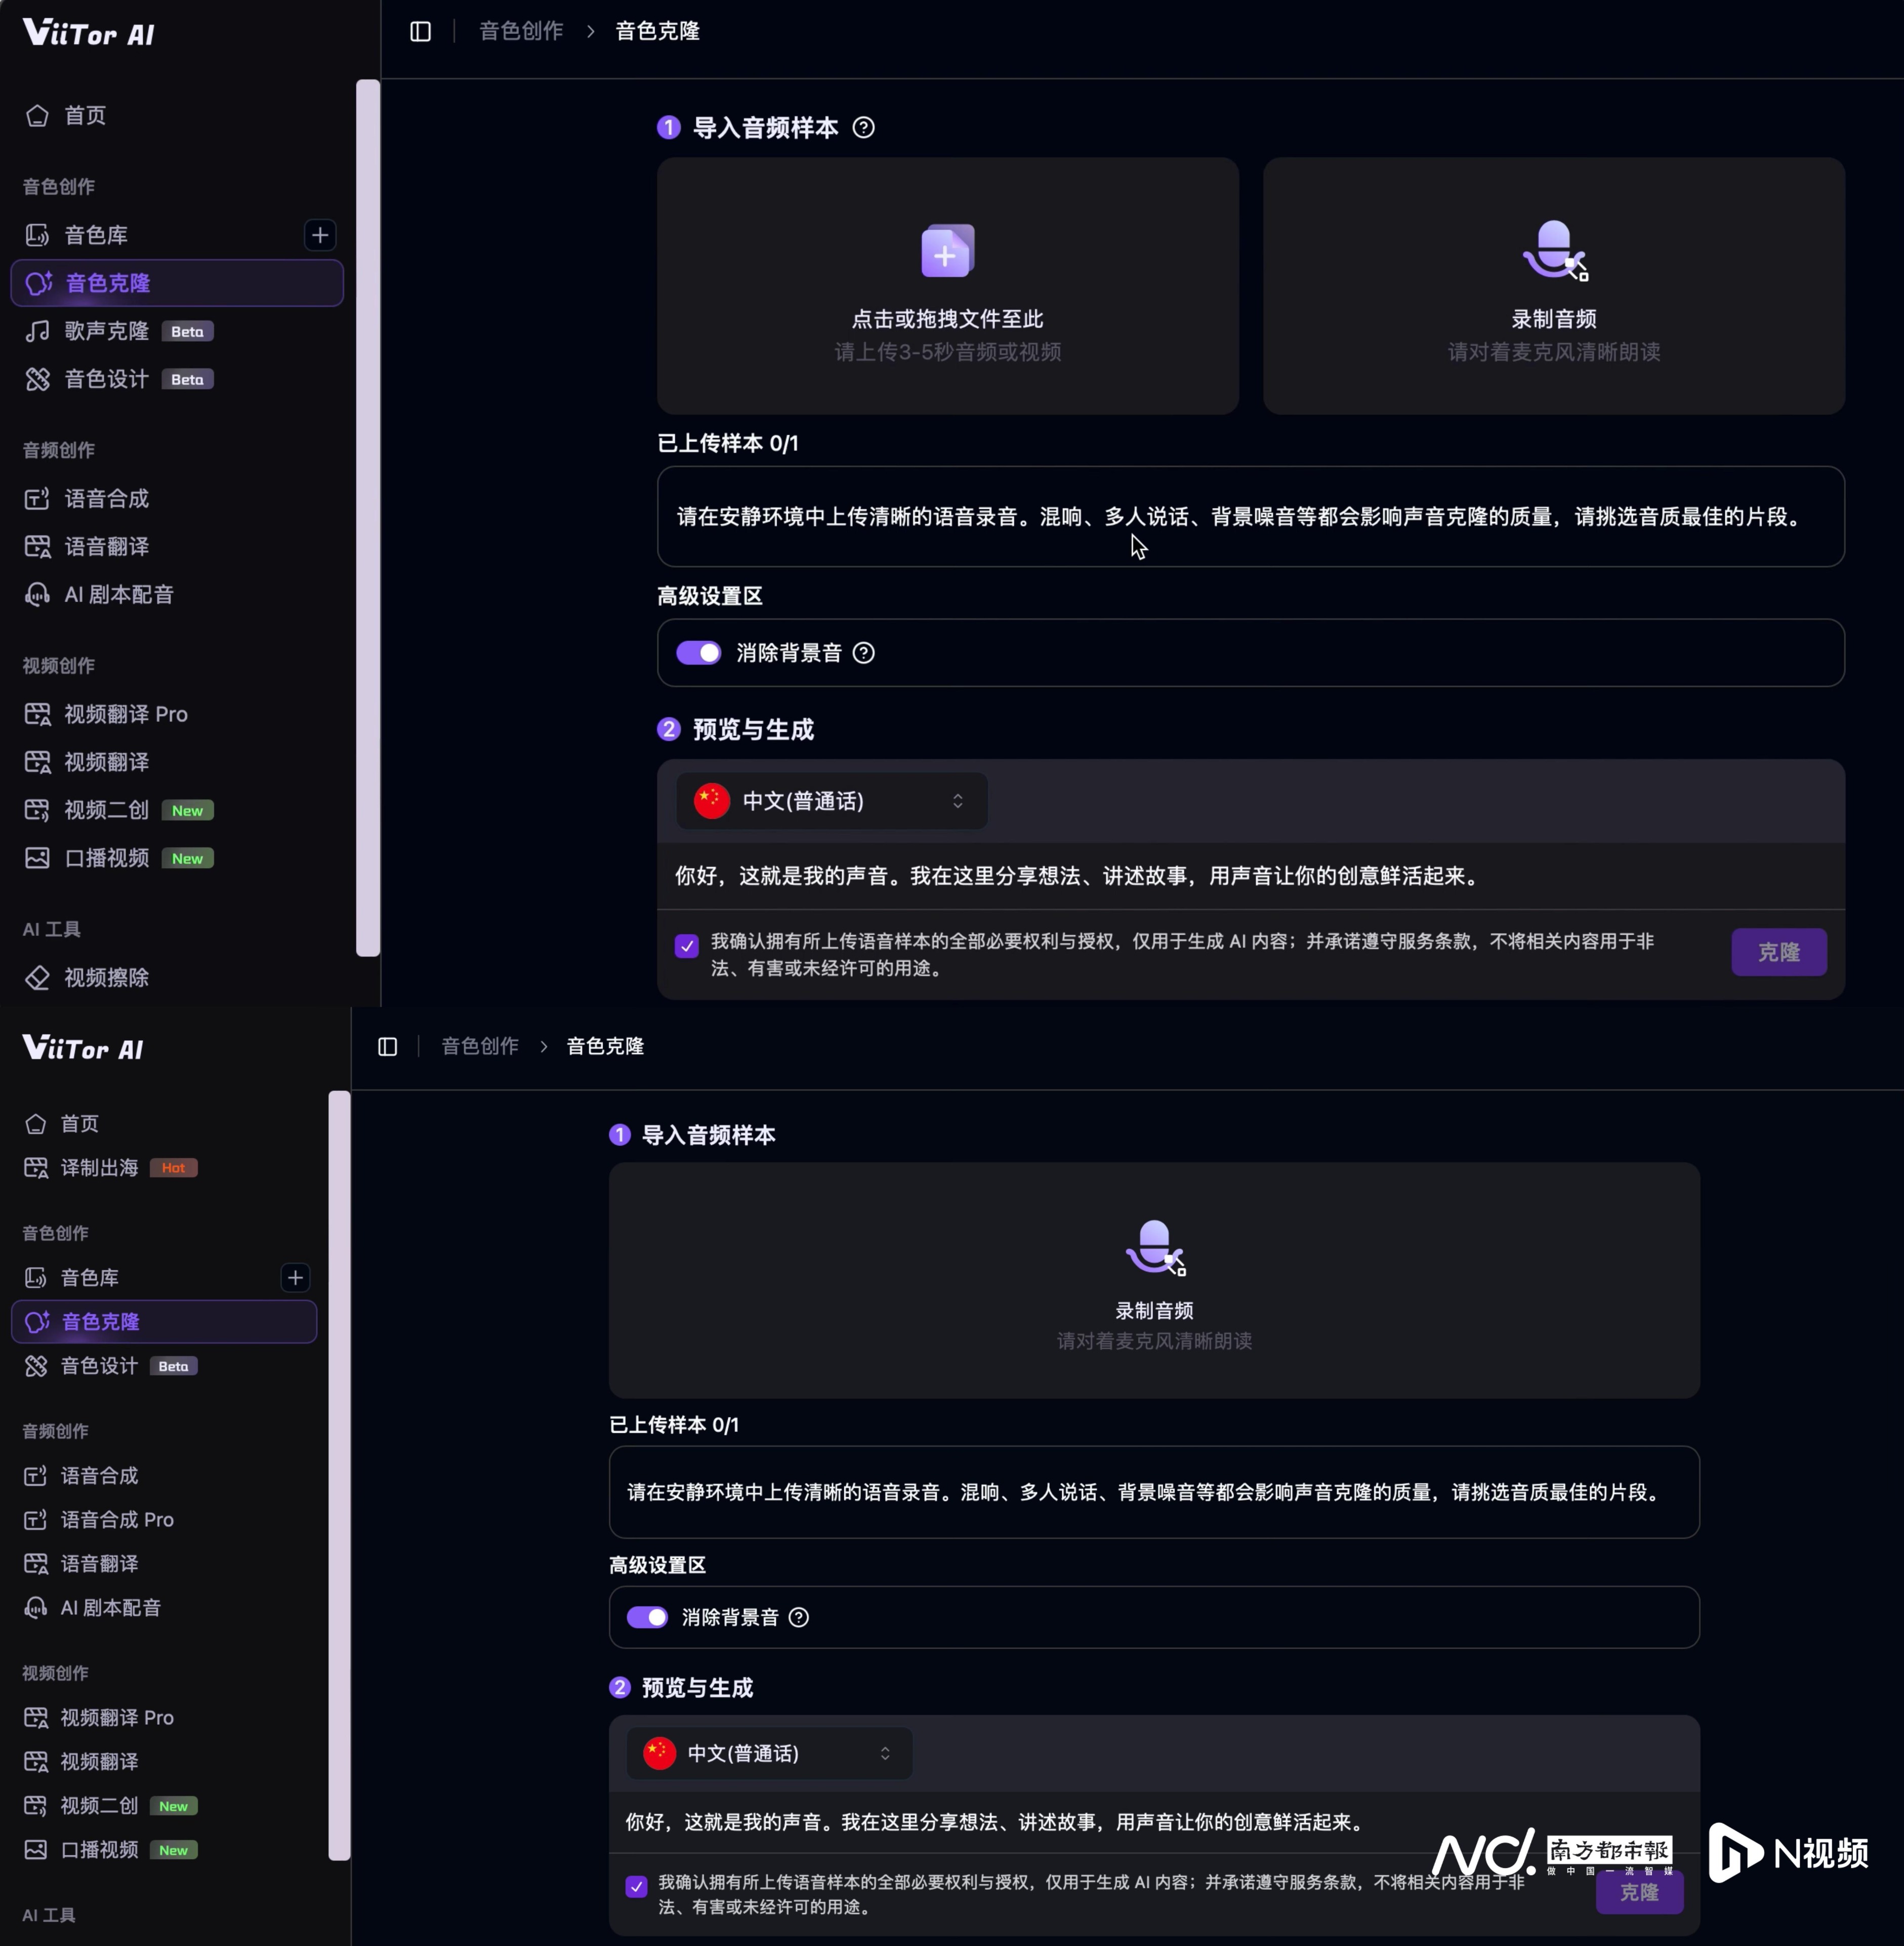Open 语音合成 Pro sidebar item
This screenshot has width=1904, height=1946.
116,1519
